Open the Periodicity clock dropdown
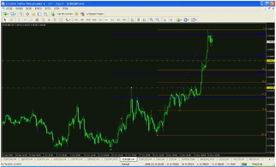 click(x=186, y=20)
